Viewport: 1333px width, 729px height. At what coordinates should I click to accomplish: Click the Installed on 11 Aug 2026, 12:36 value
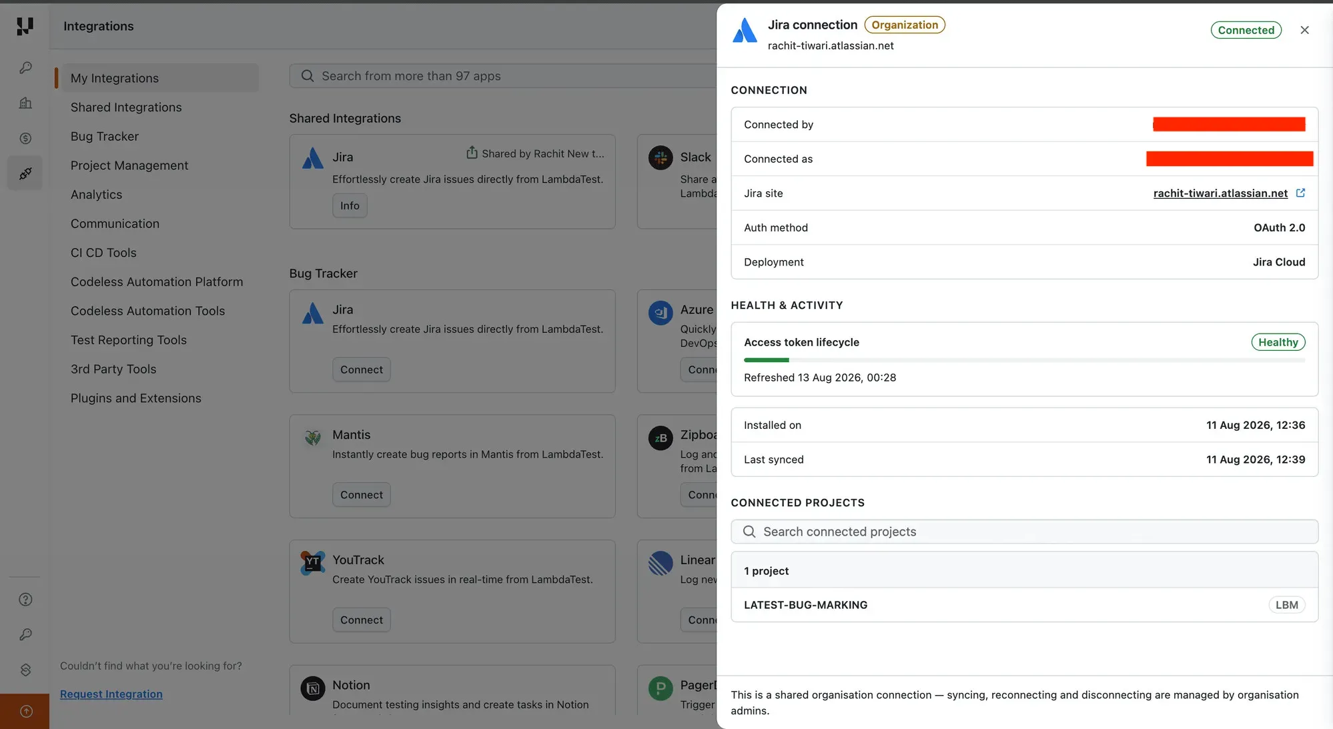1255,425
